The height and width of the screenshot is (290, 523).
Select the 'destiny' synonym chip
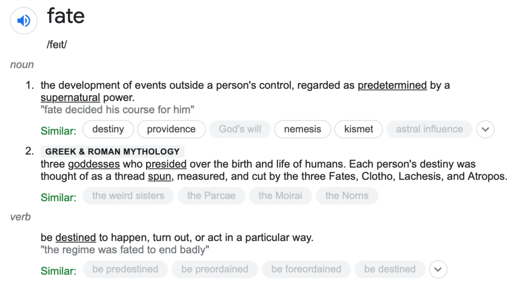[108, 129]
